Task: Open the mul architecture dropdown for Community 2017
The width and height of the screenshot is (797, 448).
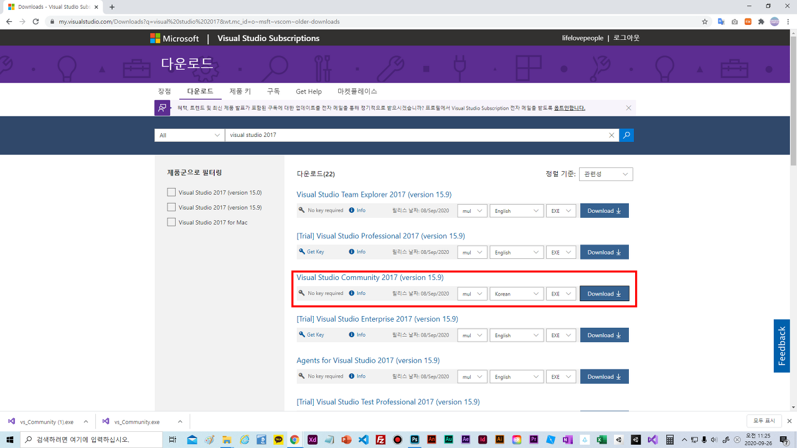Action: pos(472,294)
